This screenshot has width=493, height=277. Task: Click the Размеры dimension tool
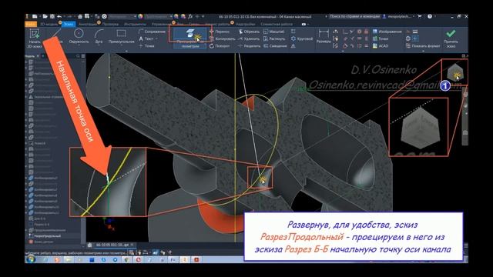tap(324, 36)
